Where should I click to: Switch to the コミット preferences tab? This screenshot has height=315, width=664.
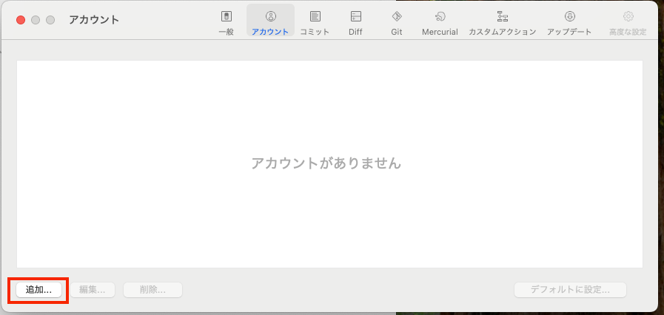[x=315, y=22]
